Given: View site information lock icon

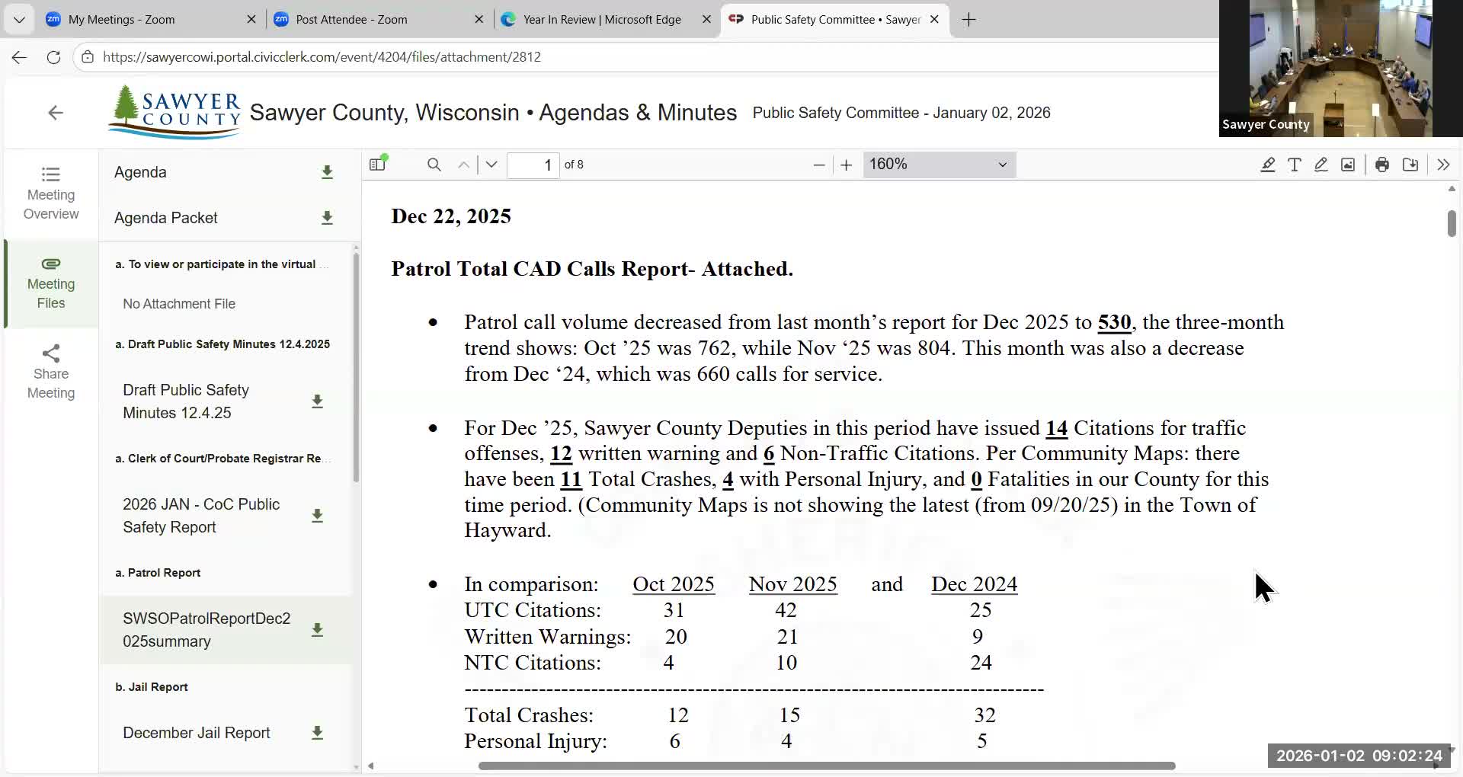Looking at the screenshot, I should (88, 57).
